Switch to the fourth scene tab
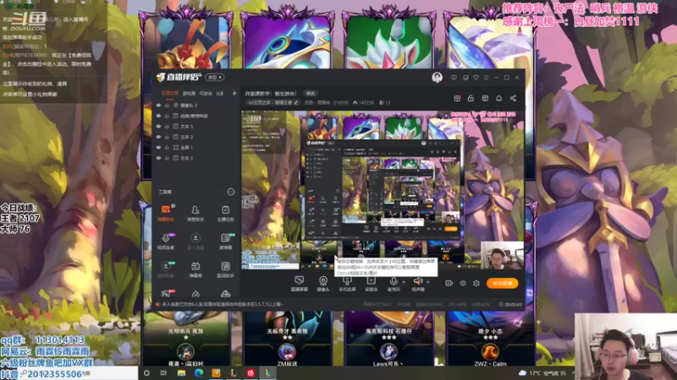This screenshot has height=380, width=677. click(x=220, y=93)
